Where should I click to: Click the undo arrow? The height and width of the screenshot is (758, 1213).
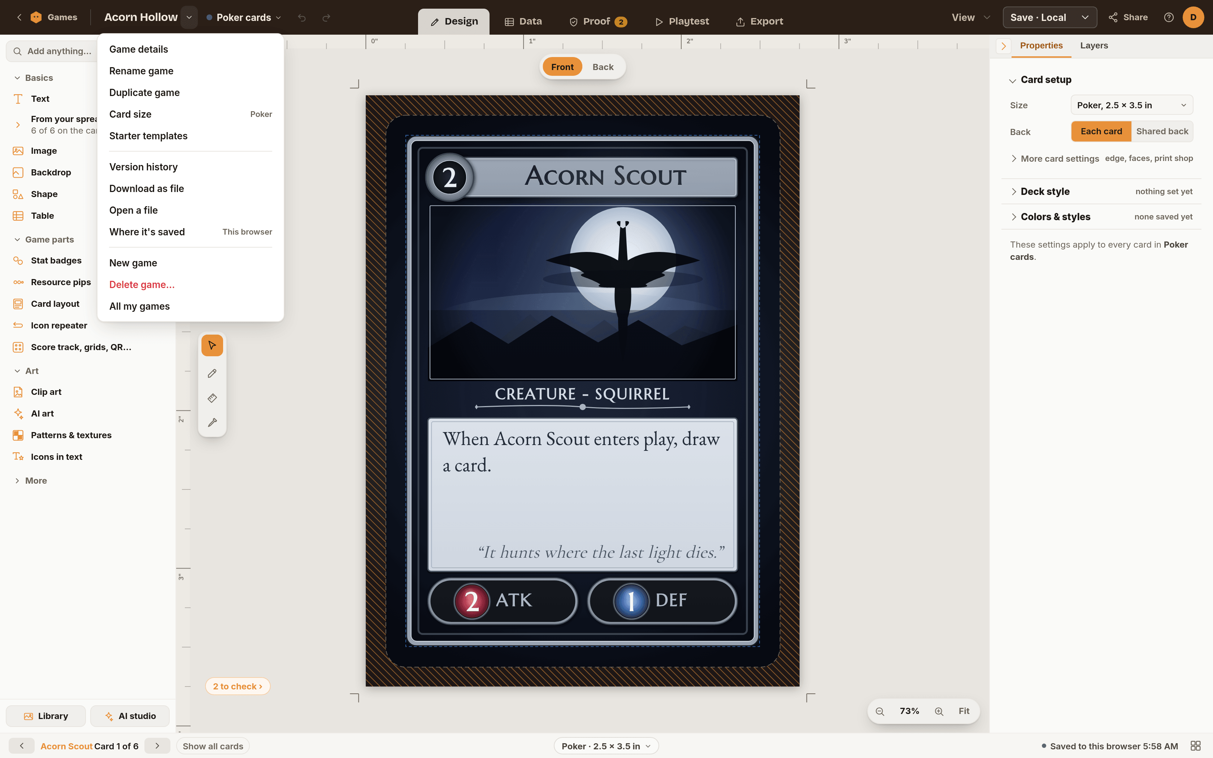(x=302, y=18)
